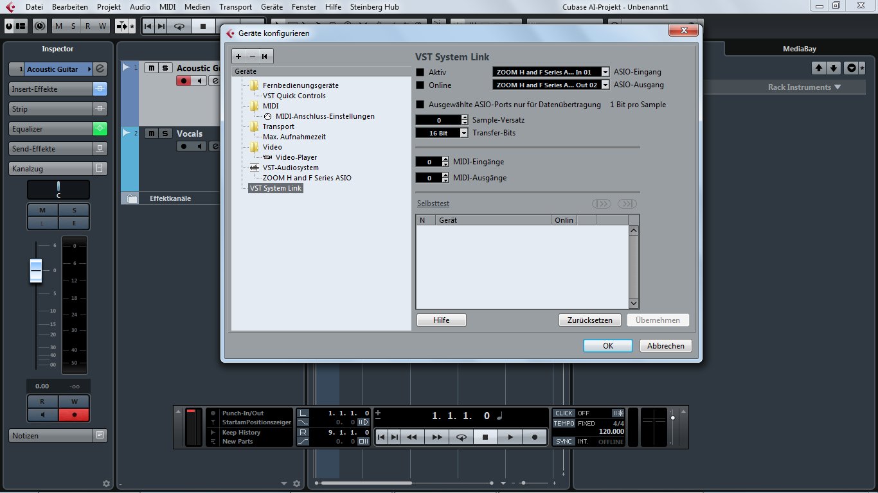Open Acoustic Guitar channel settings 'e' in Inspector
878x493 pixels.
(x=100, y=69)
